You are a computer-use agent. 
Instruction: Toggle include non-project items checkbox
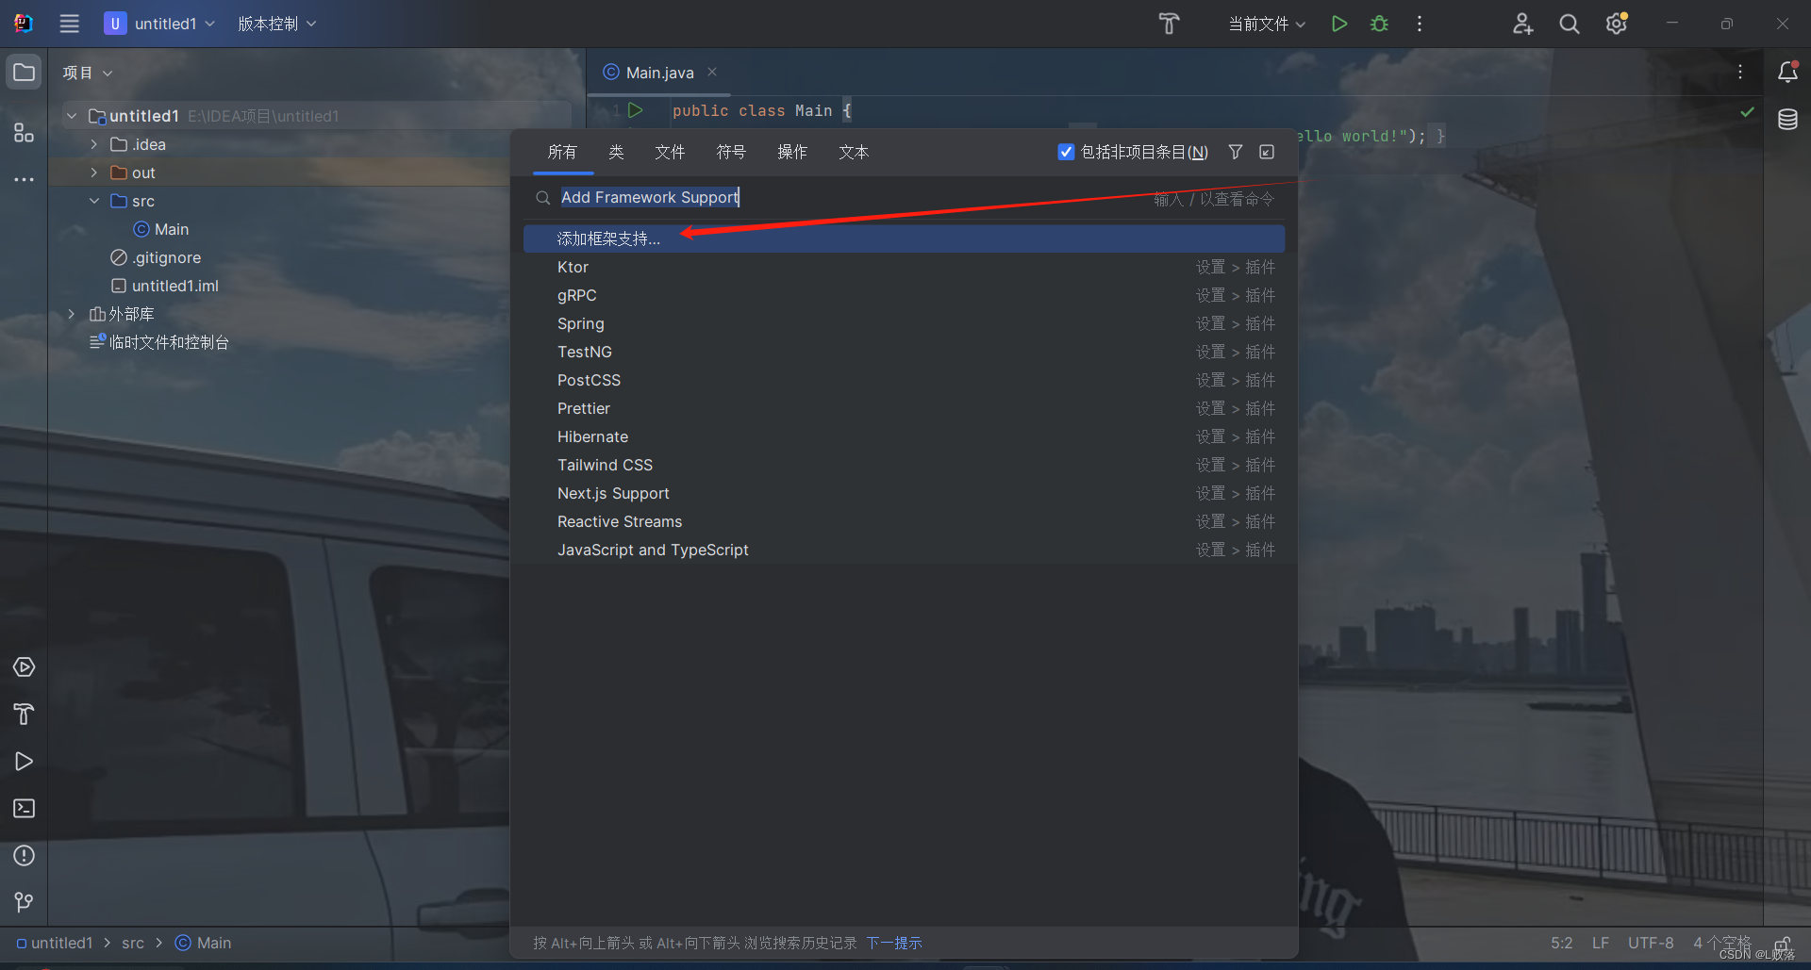pyautogui.click(x=1066, y=152)
